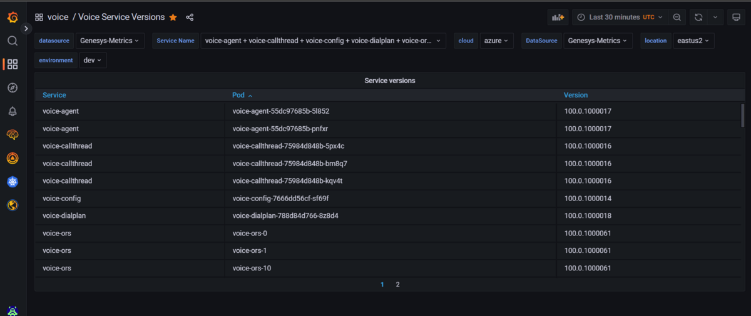Open the Dashboards grid icon in sidebar
The width and height of the screenshot is (751, 316).
coord(13,64)
